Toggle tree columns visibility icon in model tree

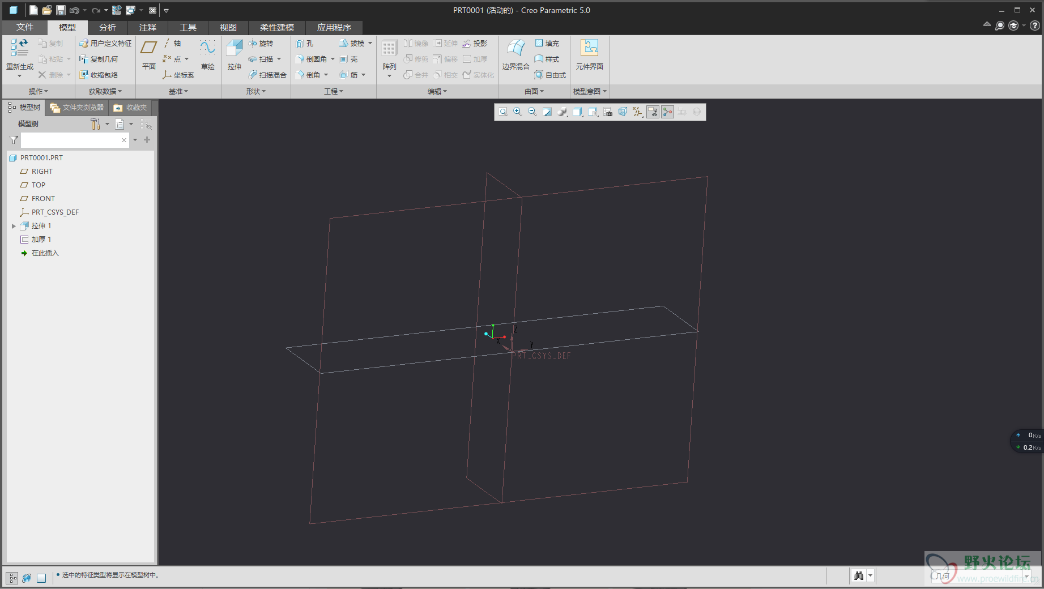pyautogui.click(x=146, y=124)
